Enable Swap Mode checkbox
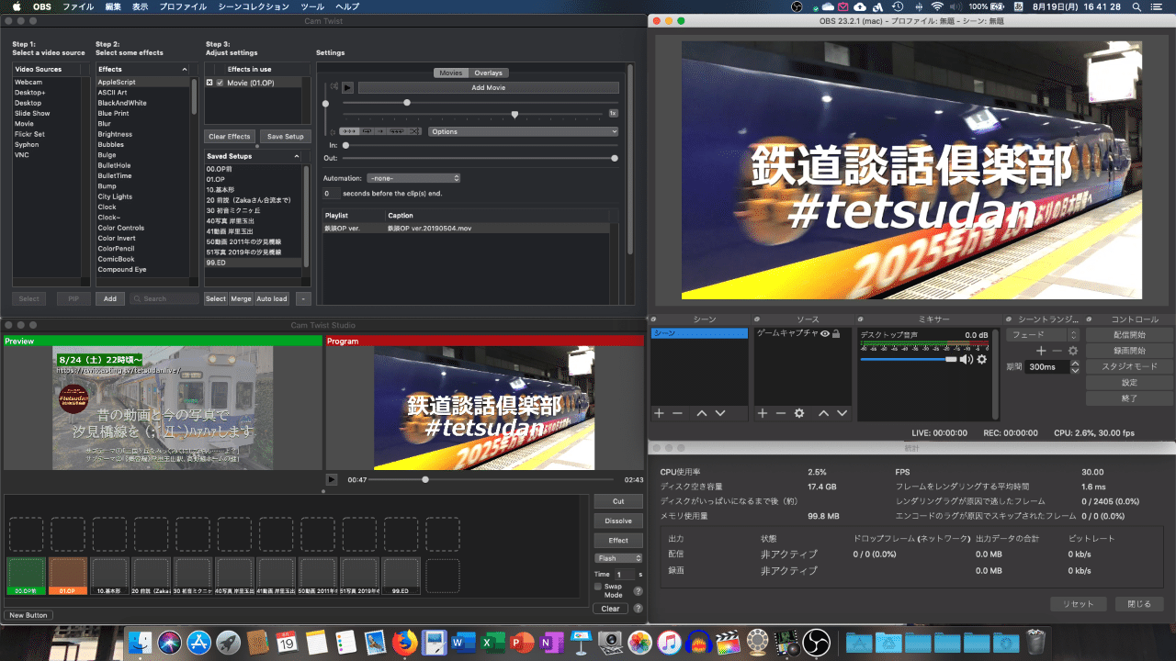Viewport: 1176px width, 661px height. (x=598, y=586)
